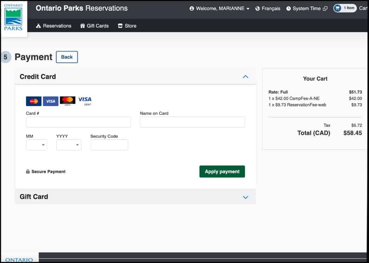Click the shopping cart icon
The image size is (369, 263).
coord(337,8)
